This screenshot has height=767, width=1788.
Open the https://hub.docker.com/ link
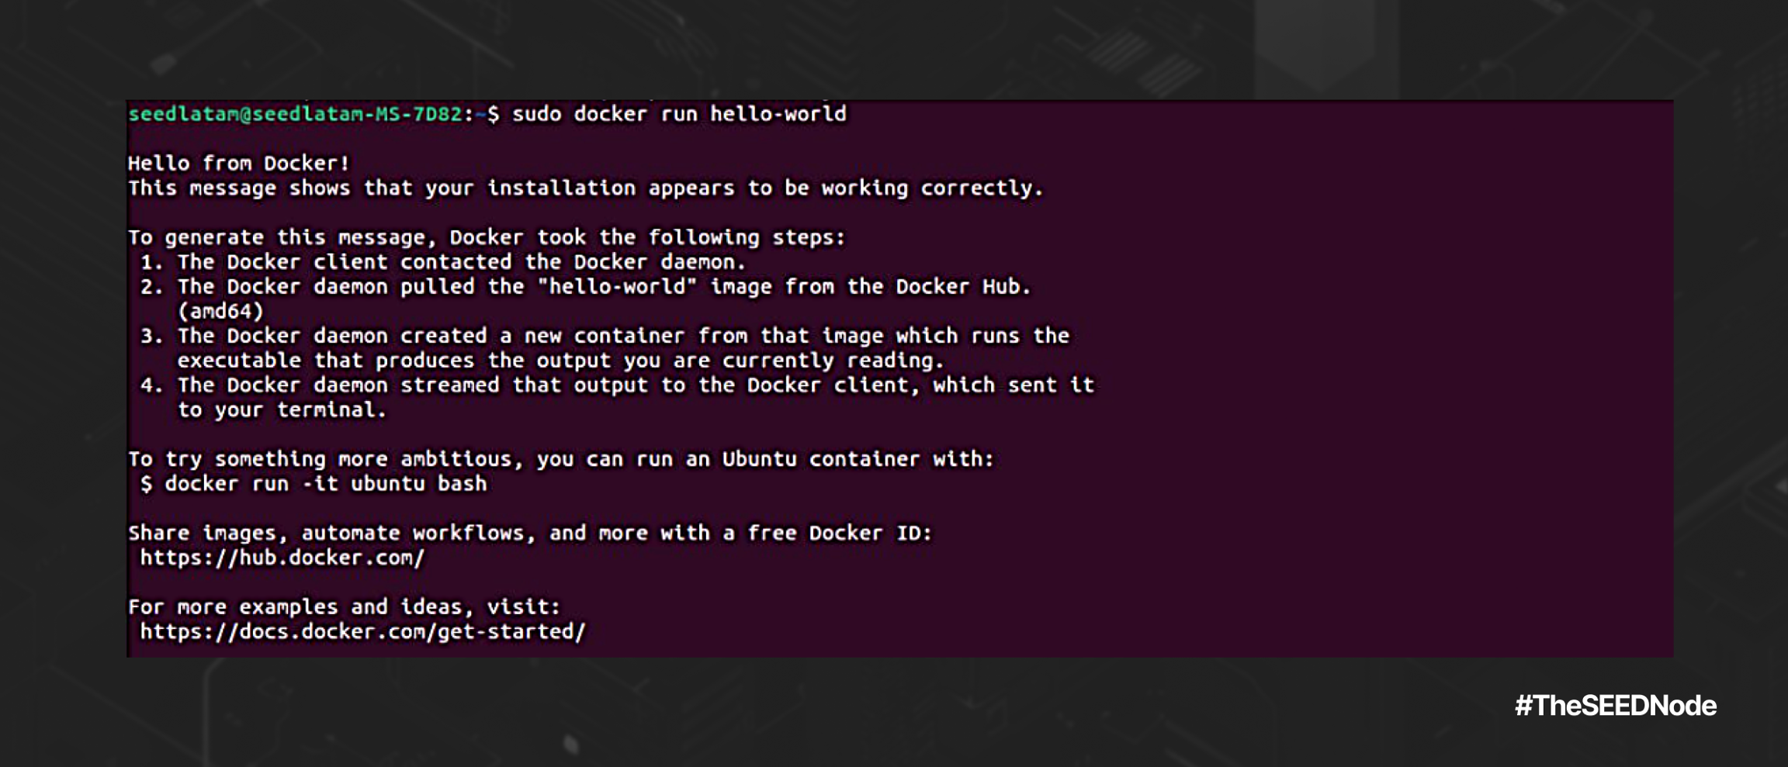click(282, 558)
